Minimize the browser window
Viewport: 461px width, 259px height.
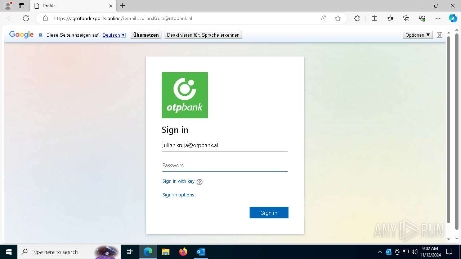(x=420, y=6)
